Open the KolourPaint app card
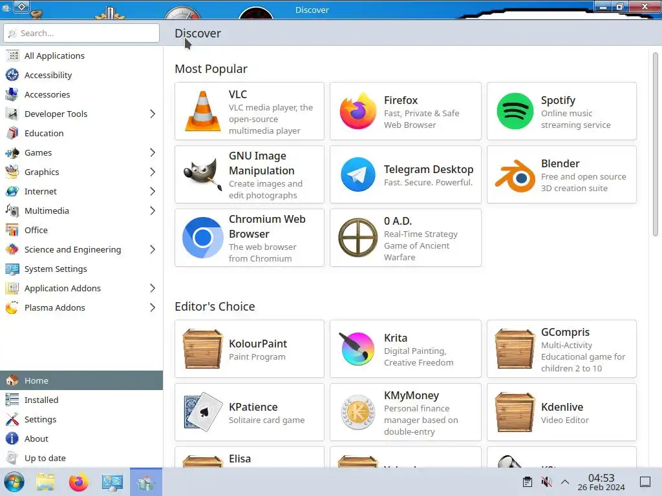Viewport: 662px width, 496px height. (250, 349)
